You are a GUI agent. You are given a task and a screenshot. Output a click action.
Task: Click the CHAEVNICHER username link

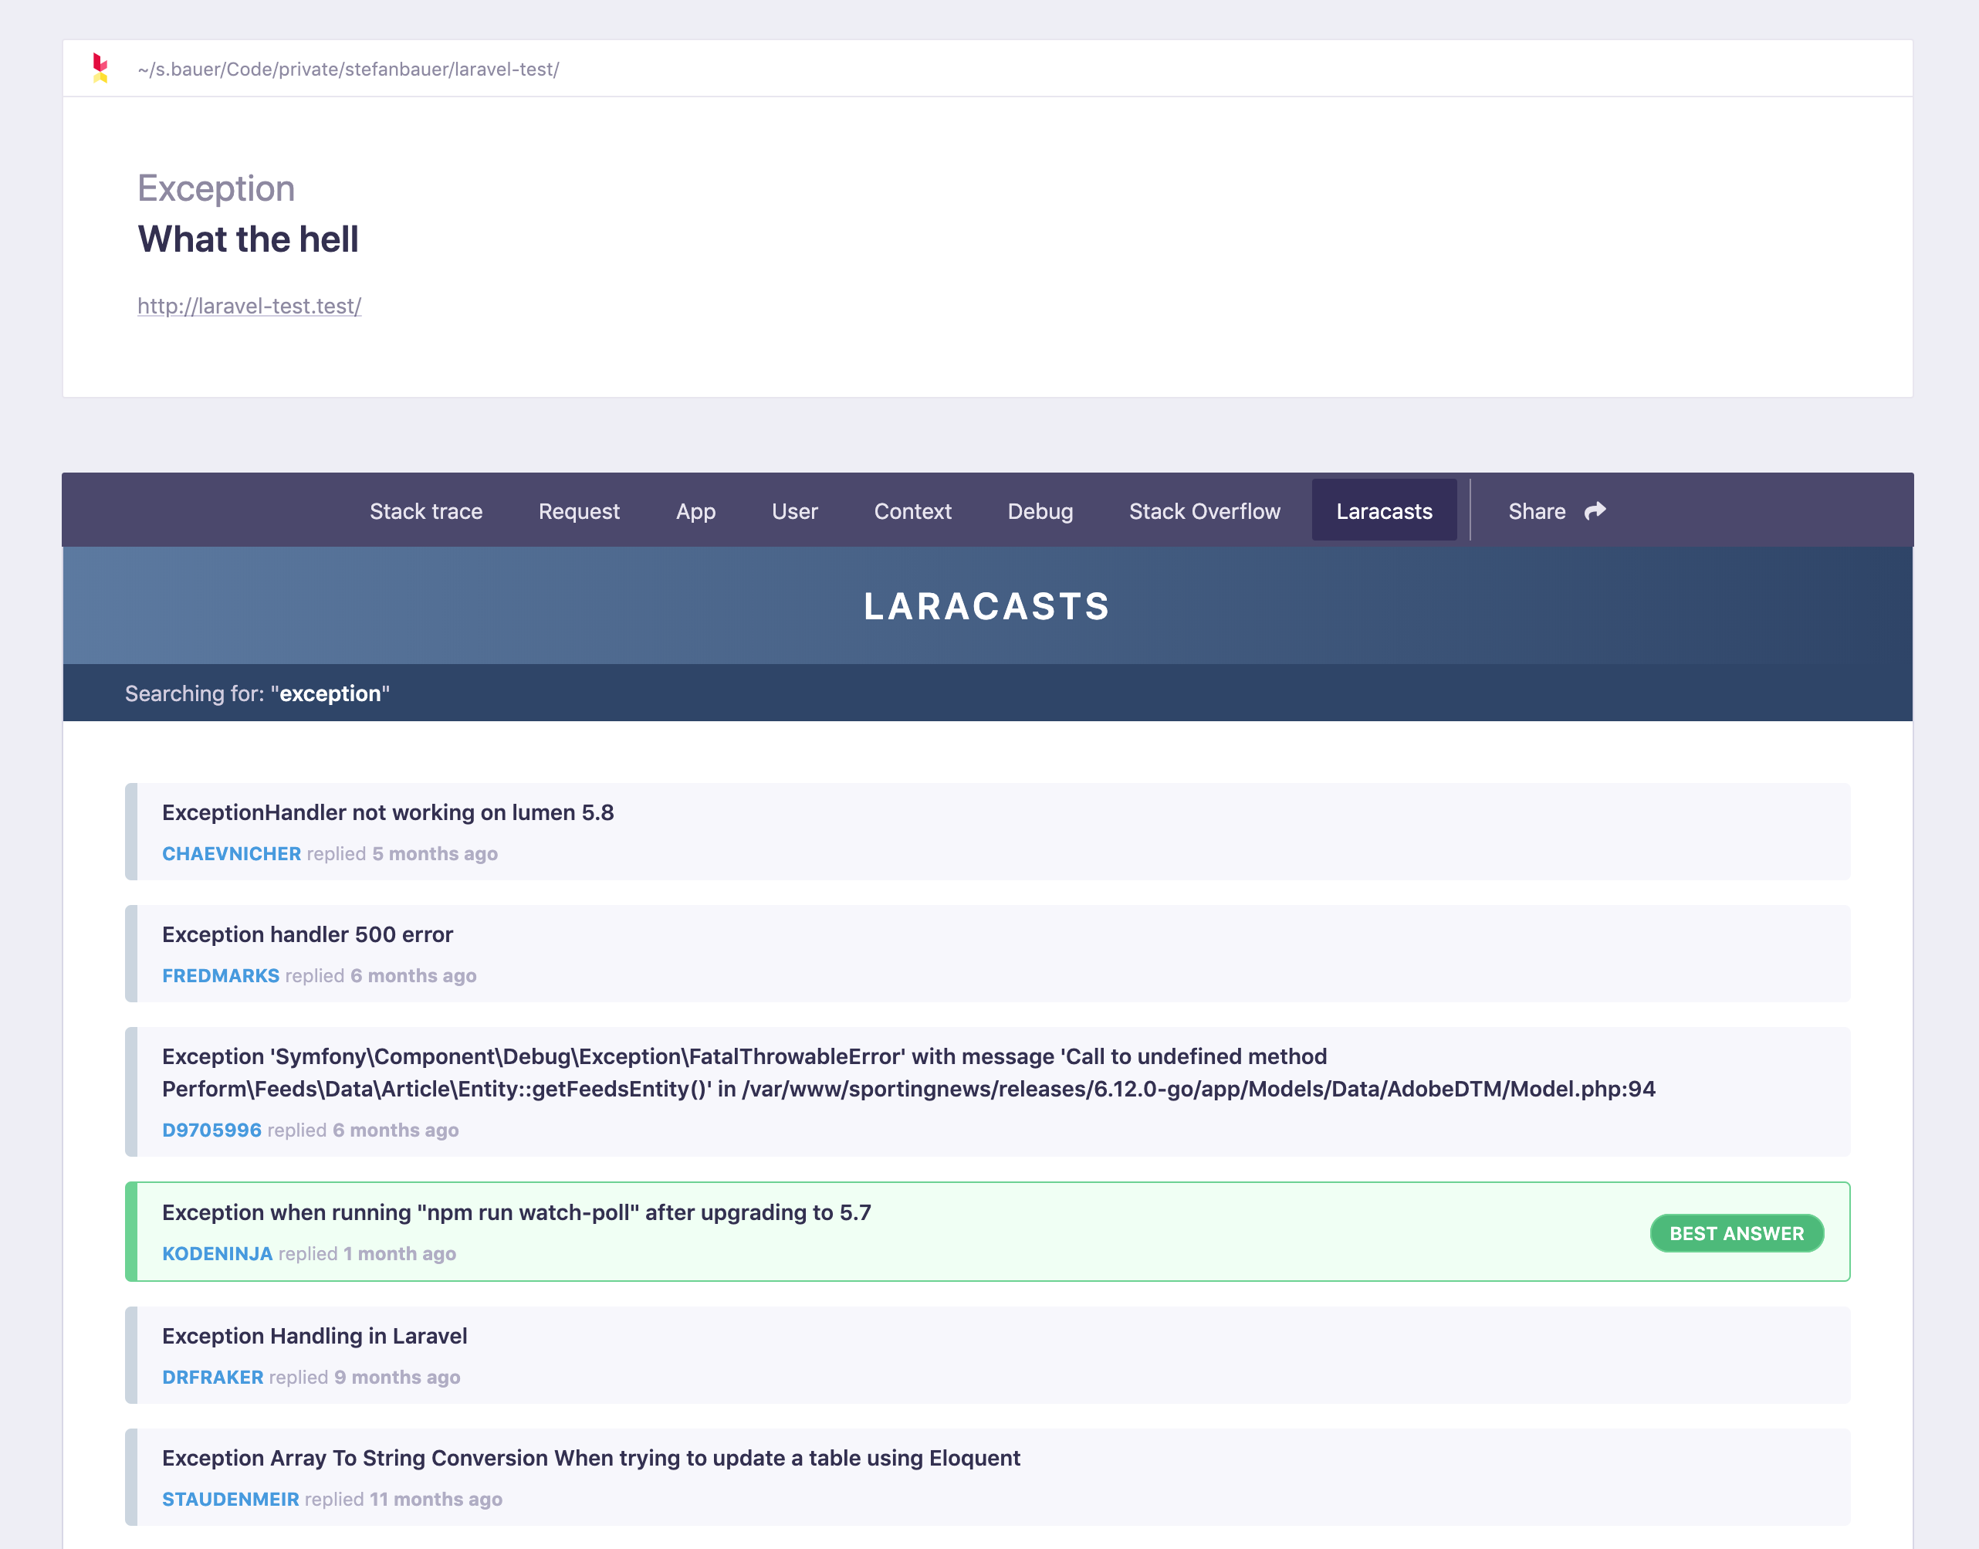click(232, 853)
